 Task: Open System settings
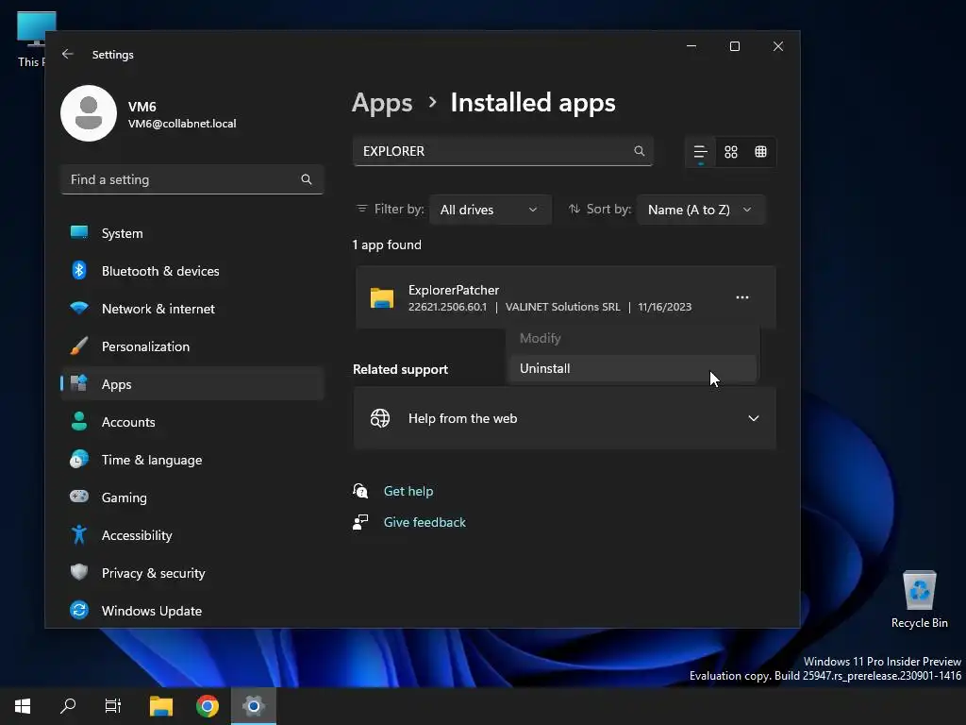192,233
